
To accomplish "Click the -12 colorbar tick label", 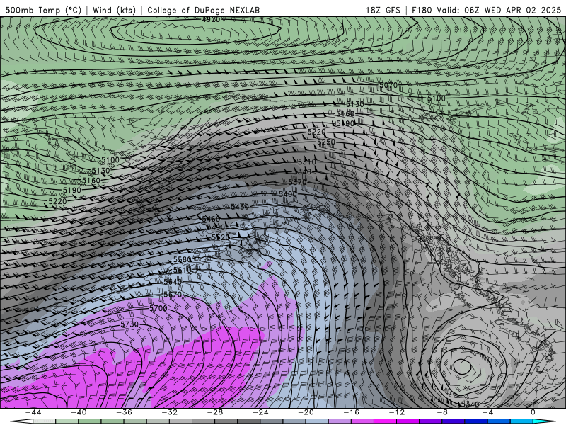I will click(x=397, y=412).
